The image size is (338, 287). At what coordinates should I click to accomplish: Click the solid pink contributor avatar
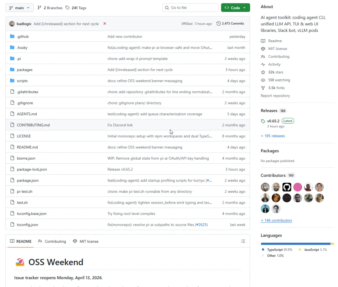tap(298, 187)
